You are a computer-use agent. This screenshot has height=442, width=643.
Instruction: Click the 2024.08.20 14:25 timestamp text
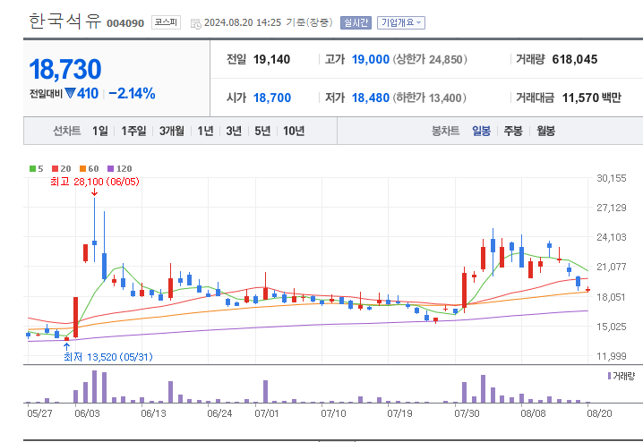click(243, 22)
